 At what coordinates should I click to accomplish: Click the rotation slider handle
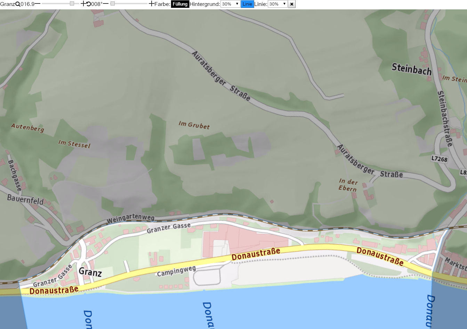[113, 3]
